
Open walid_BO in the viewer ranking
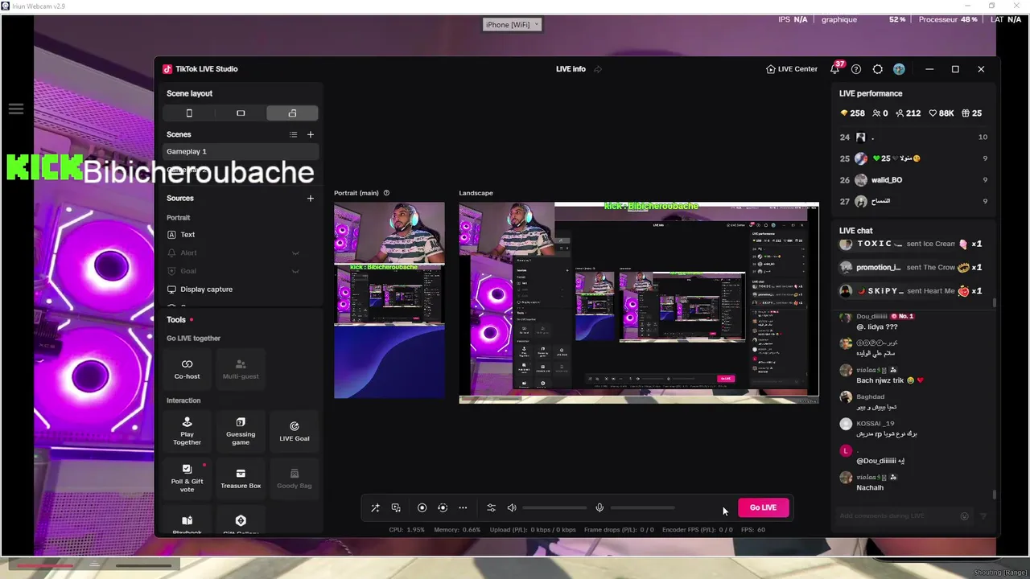887,180
